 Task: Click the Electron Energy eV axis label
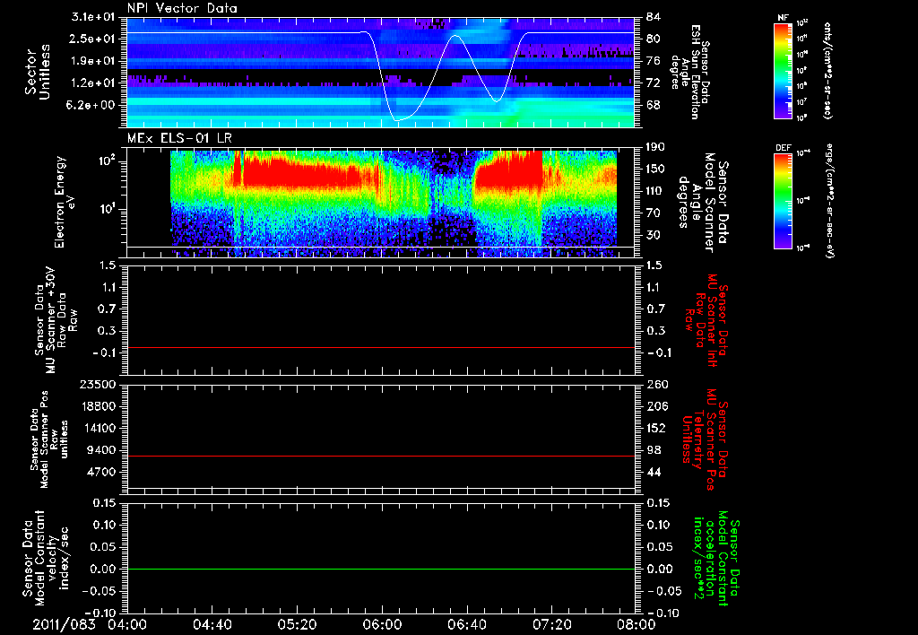tap(64, 202)
